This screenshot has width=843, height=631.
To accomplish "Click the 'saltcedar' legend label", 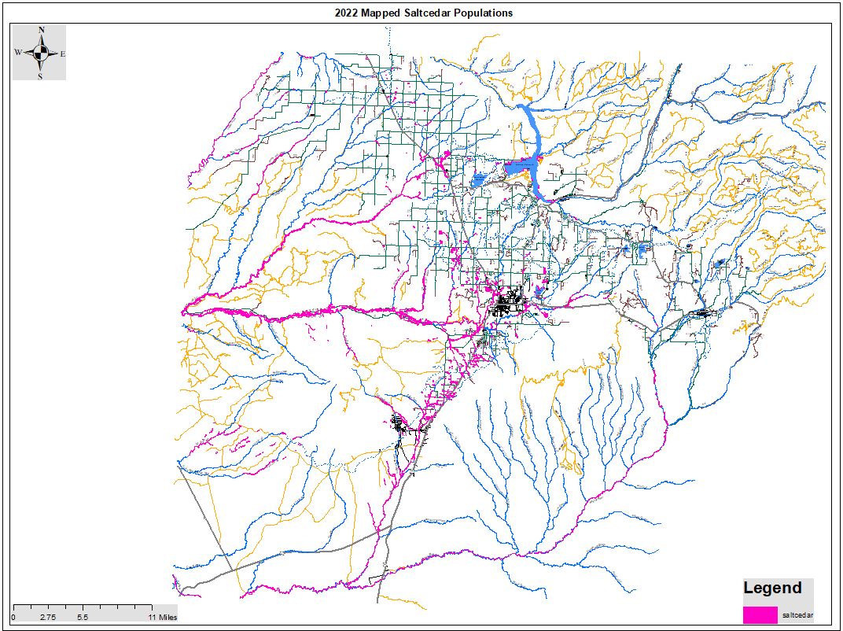I will tap(798, 614).
